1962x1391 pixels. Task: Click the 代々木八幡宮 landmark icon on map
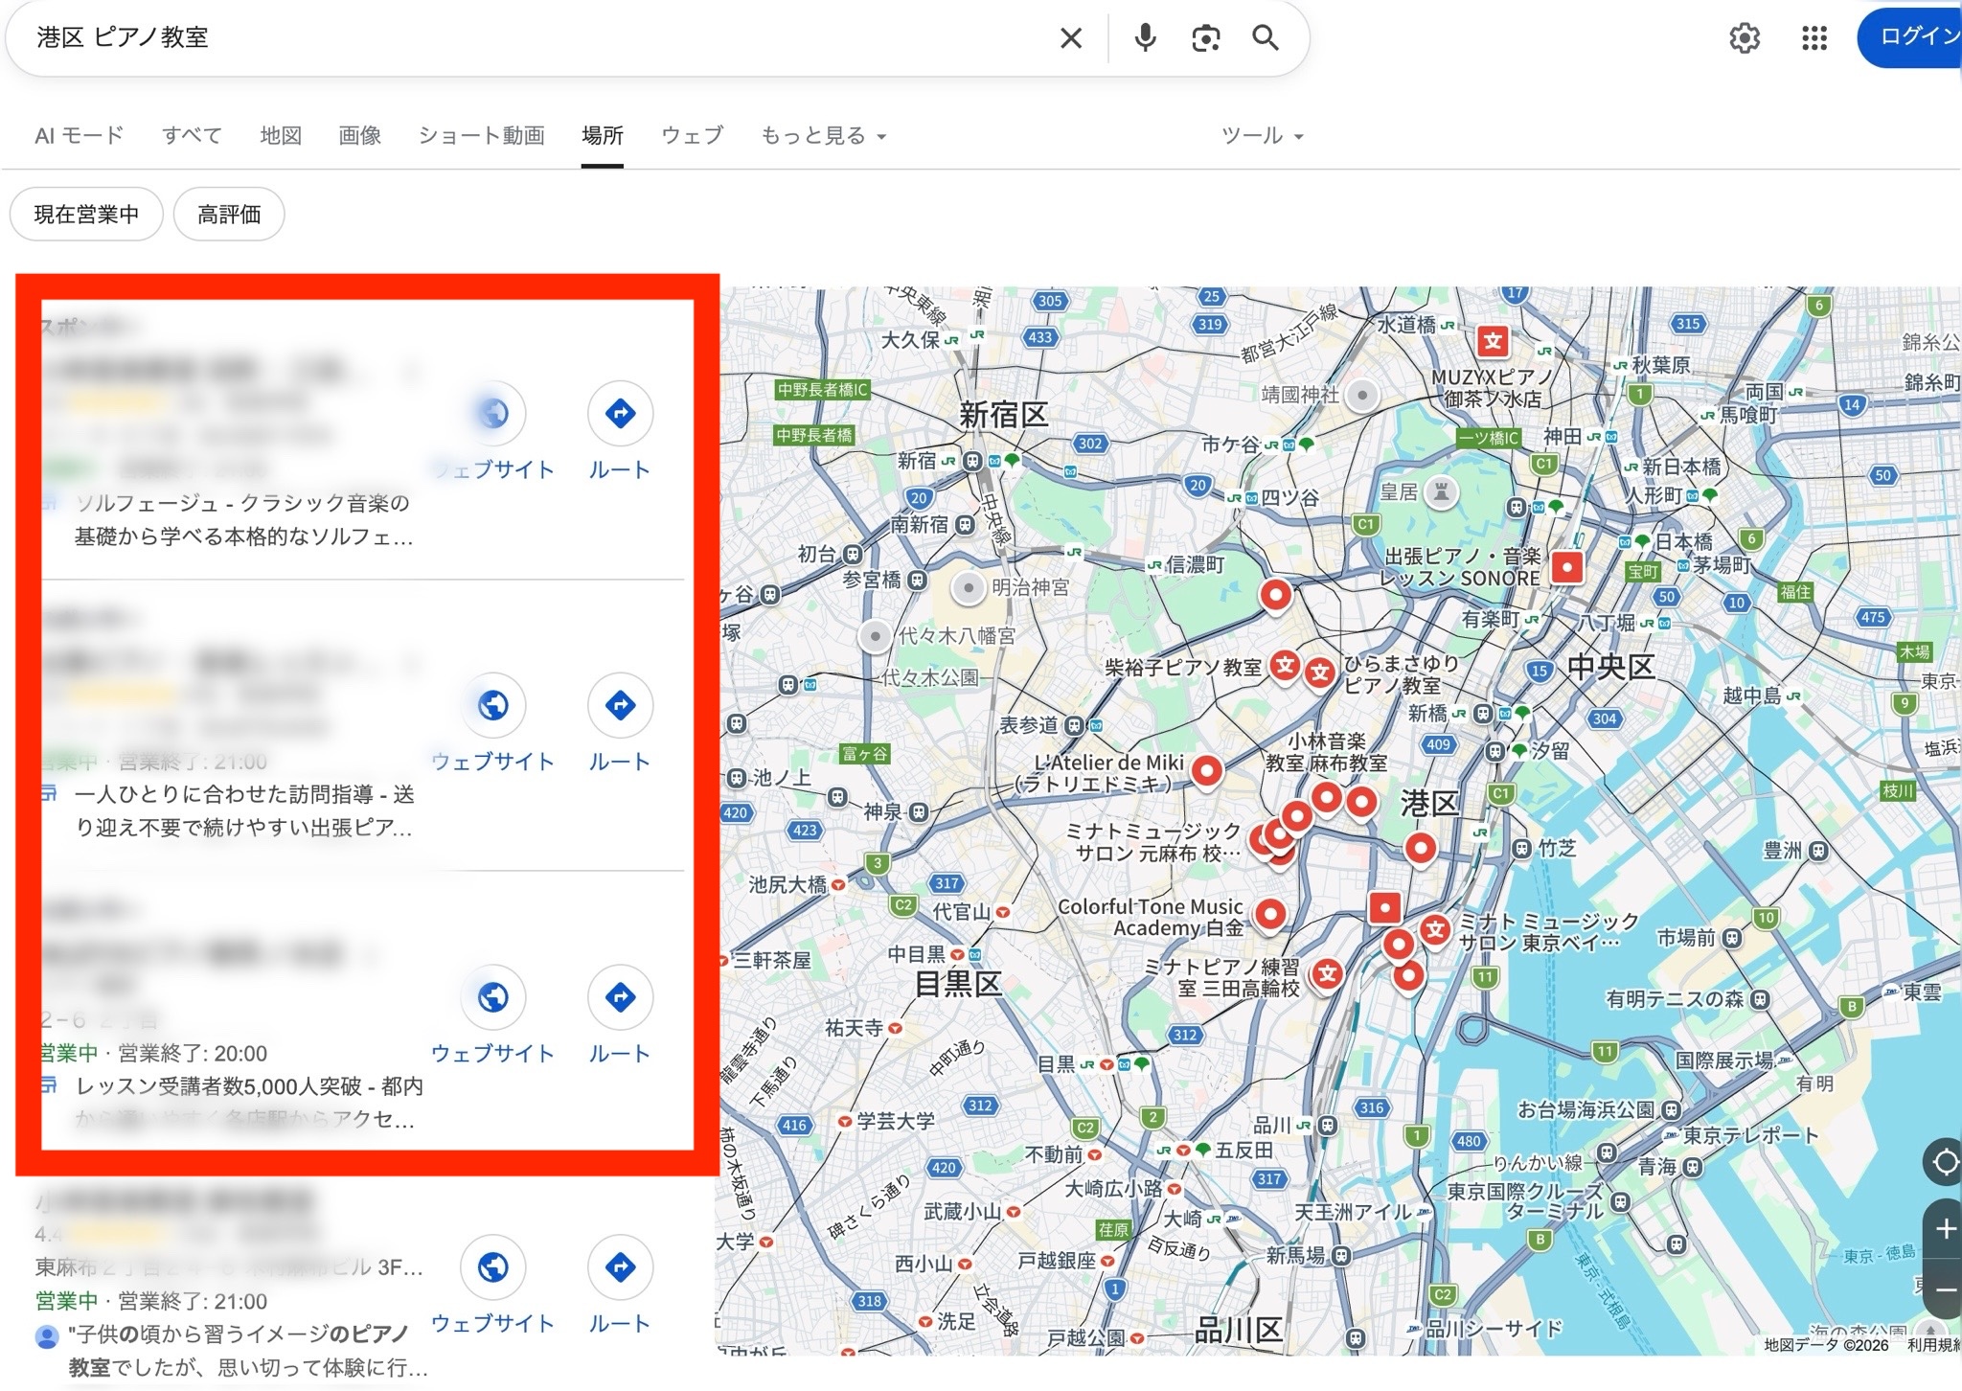pyautogui.click(x=875, y=635)
